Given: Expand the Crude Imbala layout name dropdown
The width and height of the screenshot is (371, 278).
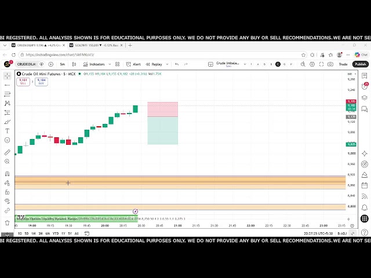Looking at the screenshot, I should click(x=245, y=64).
